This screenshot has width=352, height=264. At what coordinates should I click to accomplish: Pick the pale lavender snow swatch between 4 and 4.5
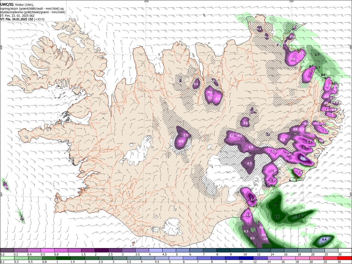coord(156,250)
